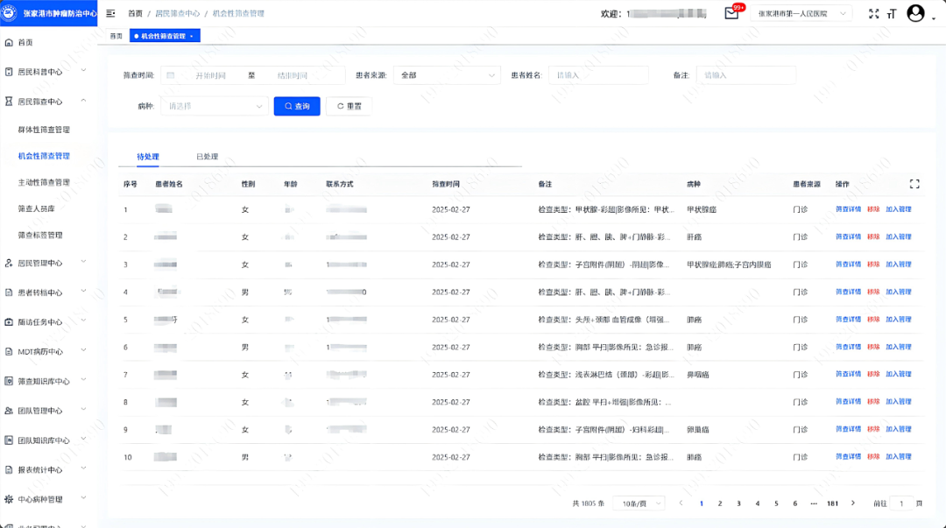This screenshot has width=946, height=528.
Task: Expand the 居民科普中心 sidebar menu
Action: pyautogui.click(x=84, y=72)
